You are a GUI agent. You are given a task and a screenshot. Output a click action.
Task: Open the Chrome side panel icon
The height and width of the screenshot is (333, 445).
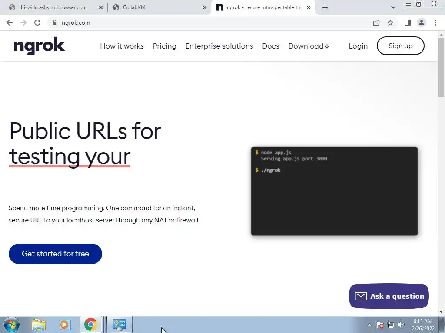408,23
